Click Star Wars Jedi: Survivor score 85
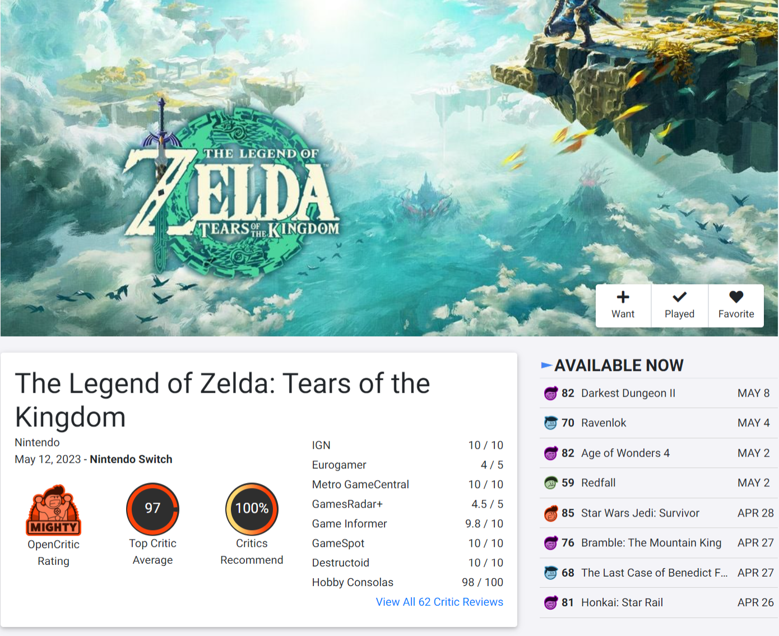Image resolution: width=779 pixels, height=636 pixels. [x=568, y=513]
